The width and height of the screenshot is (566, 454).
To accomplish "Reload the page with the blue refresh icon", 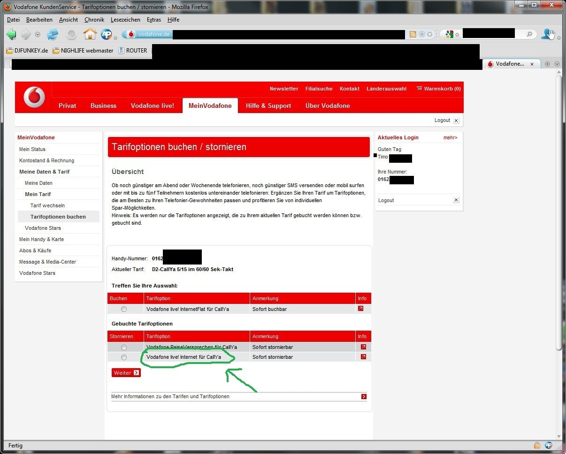I will 53,34.
